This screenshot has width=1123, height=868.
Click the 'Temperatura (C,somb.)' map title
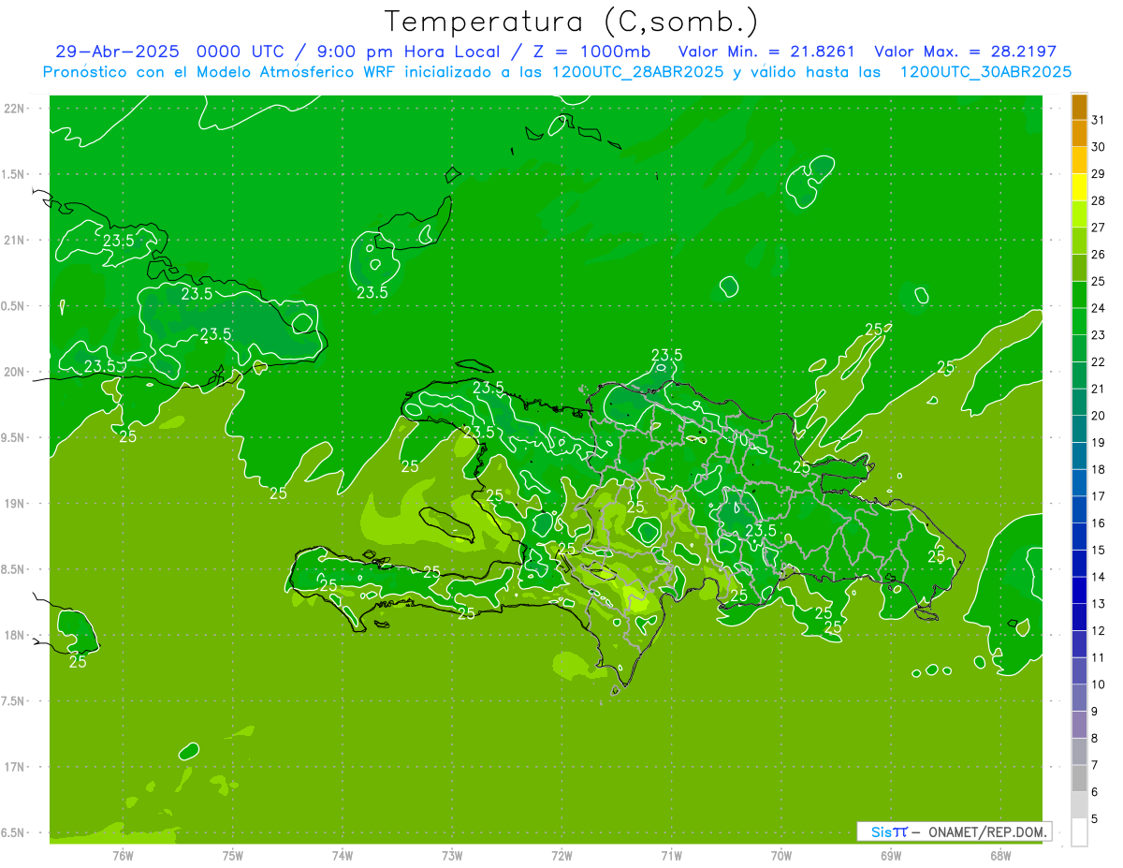572,21
